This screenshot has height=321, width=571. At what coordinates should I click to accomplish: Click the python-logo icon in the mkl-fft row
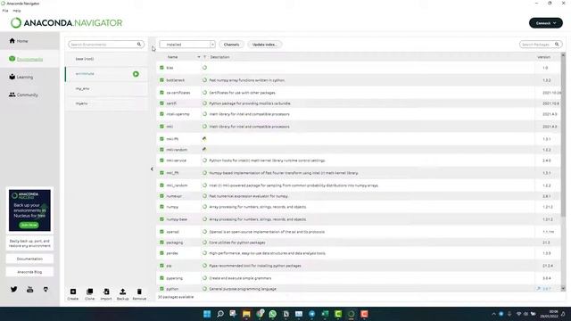204,139
